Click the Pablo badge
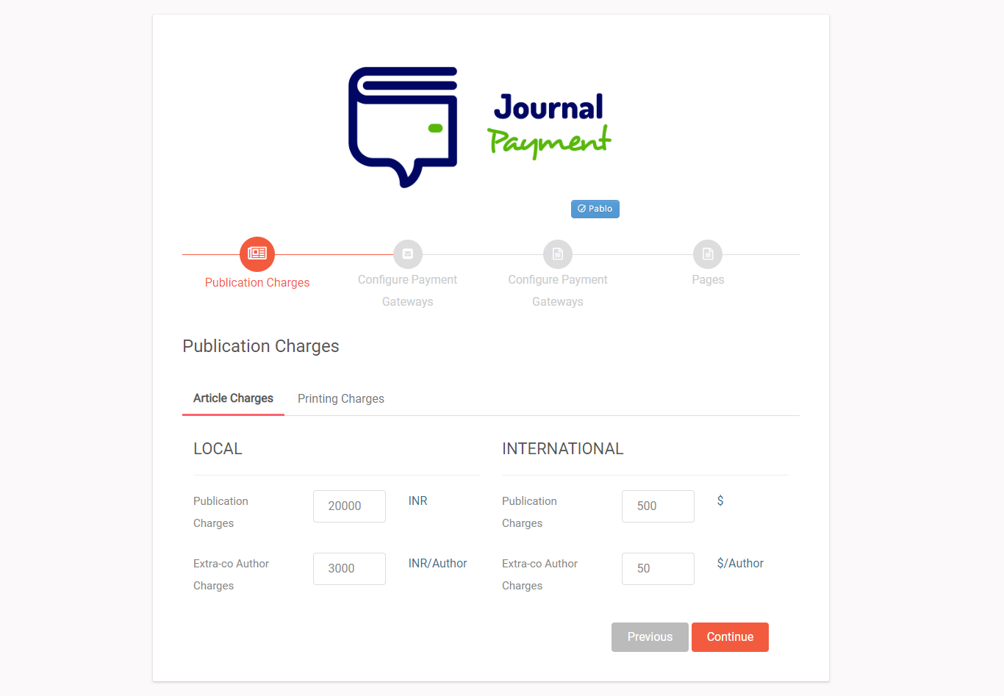The width and height of the screenshot is (1004, 696). [595, 209]
